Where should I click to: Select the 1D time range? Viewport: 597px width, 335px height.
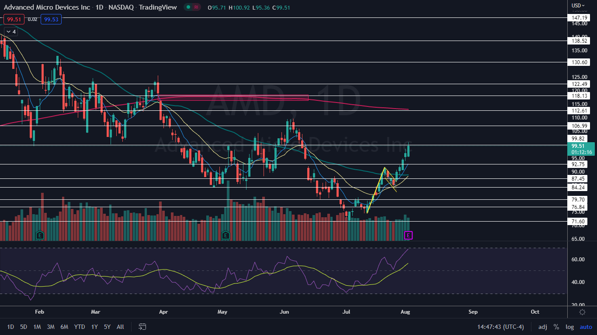(10, 326)
